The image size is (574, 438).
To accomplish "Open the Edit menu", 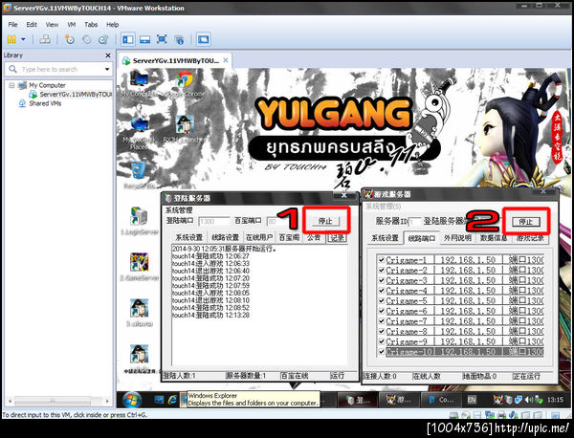I will coord(32,25).
